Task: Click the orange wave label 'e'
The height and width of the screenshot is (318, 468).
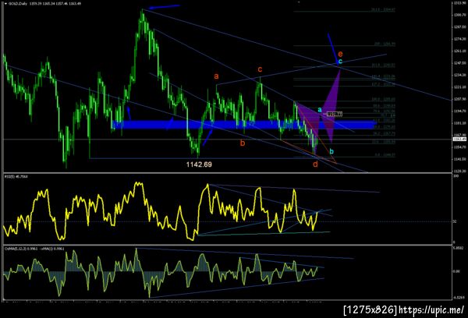Action: pyautogui.click(x=340, y=54)
